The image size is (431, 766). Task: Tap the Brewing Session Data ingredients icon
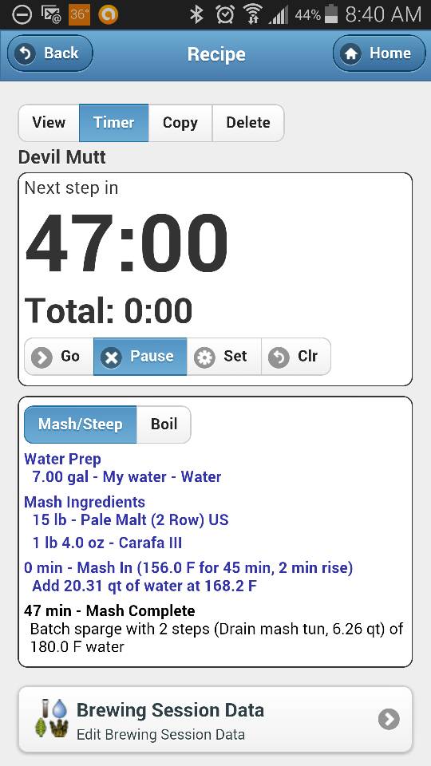pyautogui.click(x=51, y=718)
